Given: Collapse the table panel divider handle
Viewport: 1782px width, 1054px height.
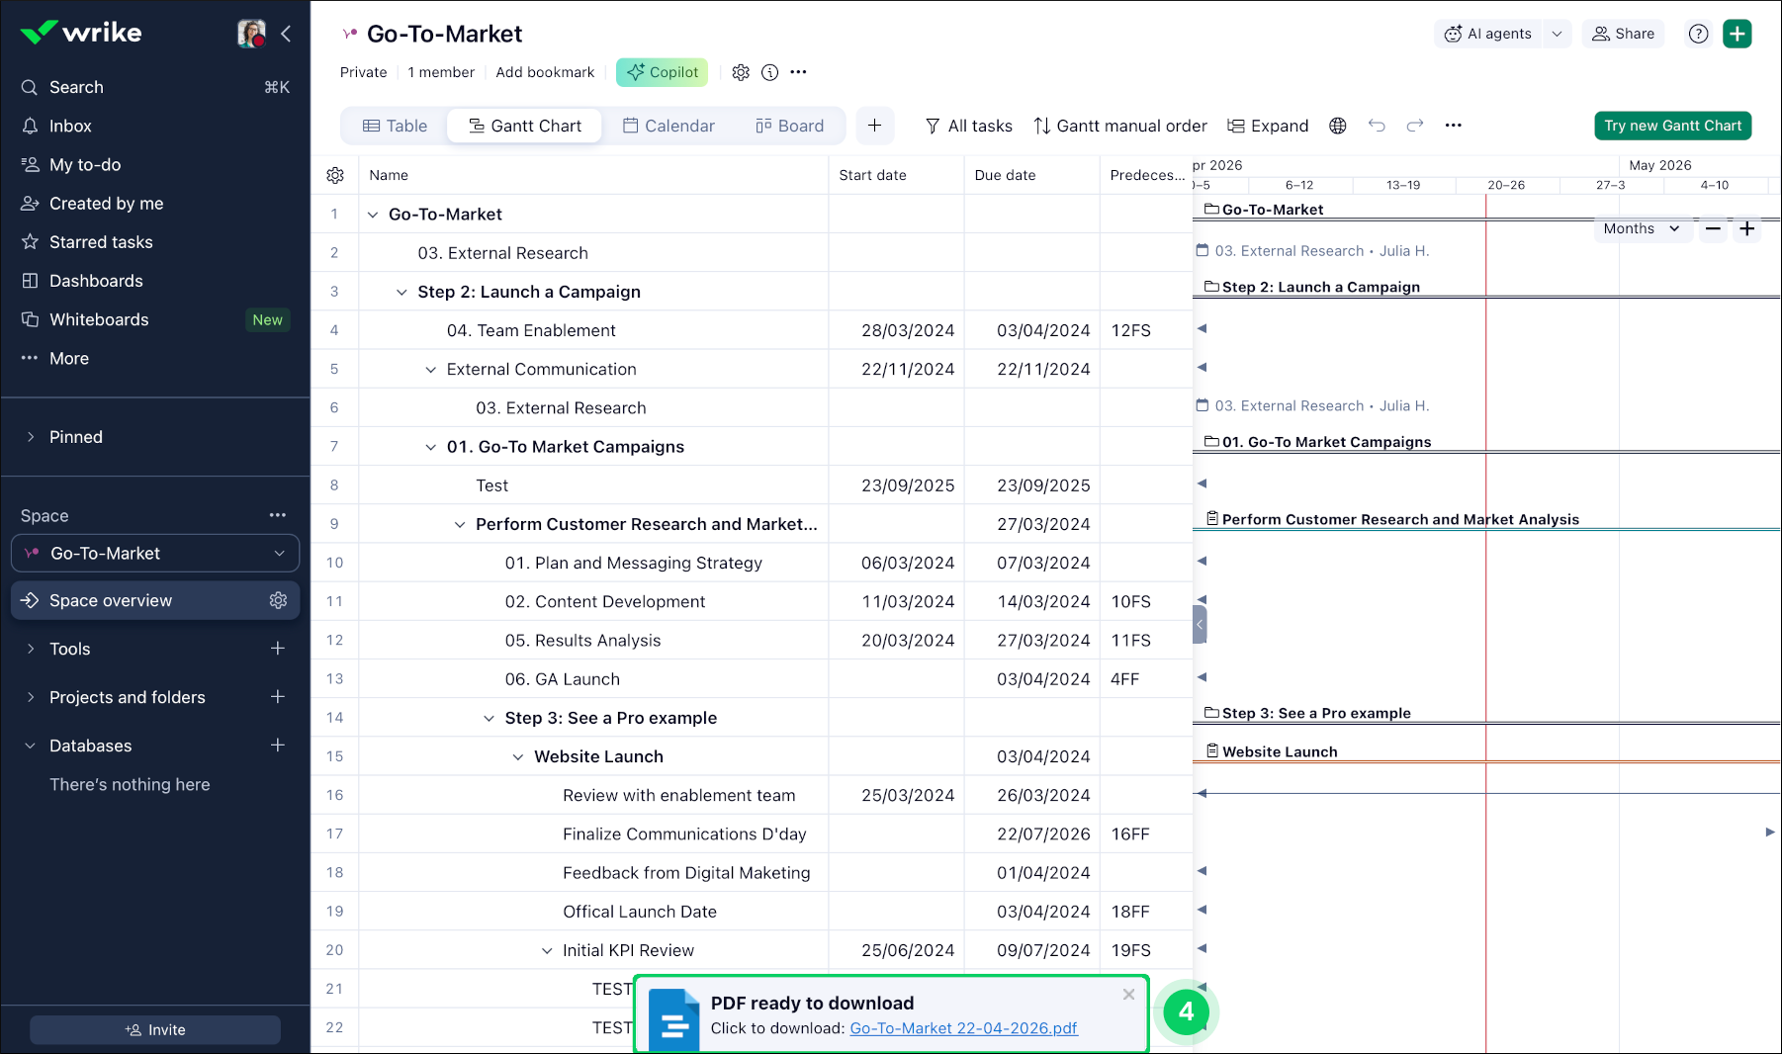Looking at the screenshot, I should pos(1200,625).
